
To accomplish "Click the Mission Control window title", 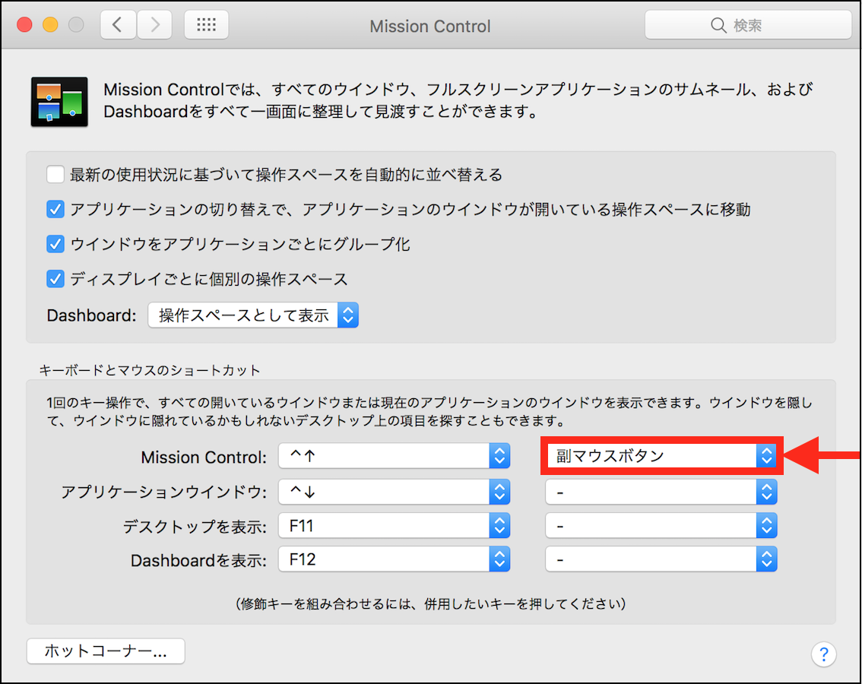I will pyautogui.click(x=430, y=26).
